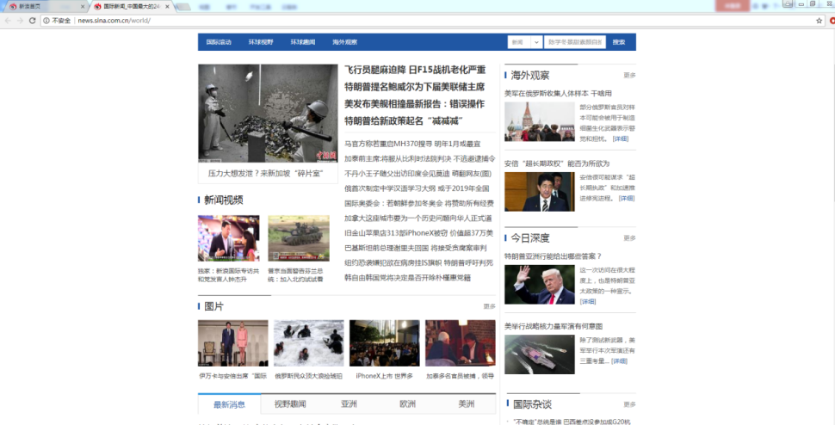Switch to the 视野趣闻 tab
Viewport: 835px width, 425px height.
[x=290, y=404]
